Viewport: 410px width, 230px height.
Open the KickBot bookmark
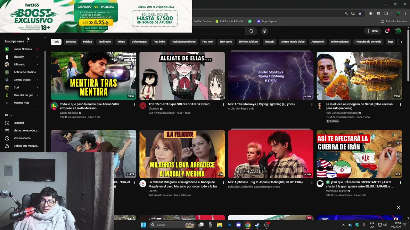[x=230, y=21]
